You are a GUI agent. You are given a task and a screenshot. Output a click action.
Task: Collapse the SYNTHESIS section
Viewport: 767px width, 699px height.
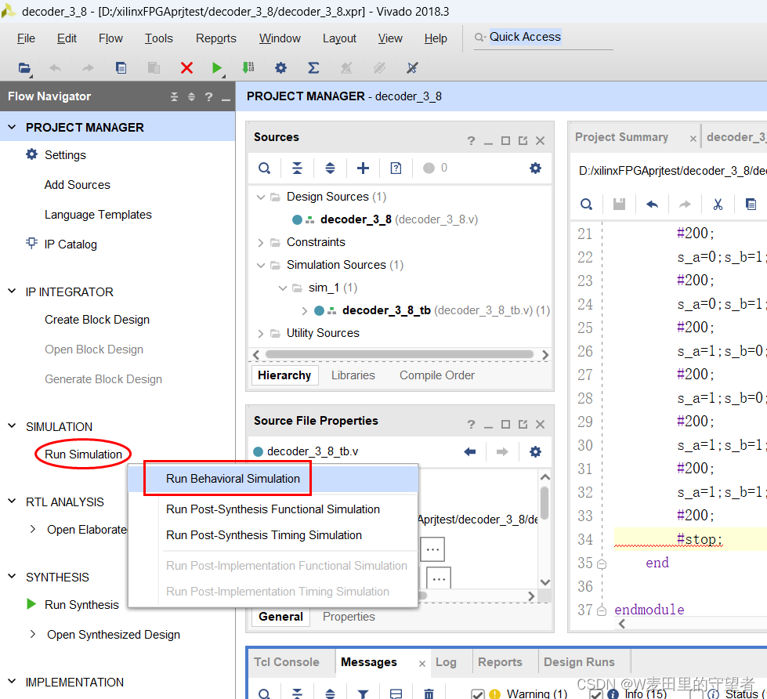tap(13, 577)
